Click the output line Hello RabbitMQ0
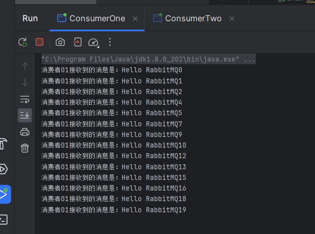This screenshot has height=234, width=315. (x=112, y=70)
